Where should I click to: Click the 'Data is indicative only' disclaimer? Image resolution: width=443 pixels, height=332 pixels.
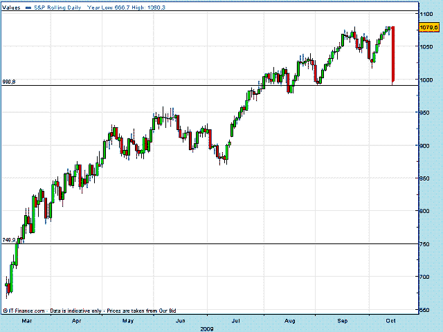[75, 311]
